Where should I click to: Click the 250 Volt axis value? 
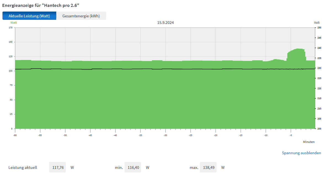tap(319, 28)
